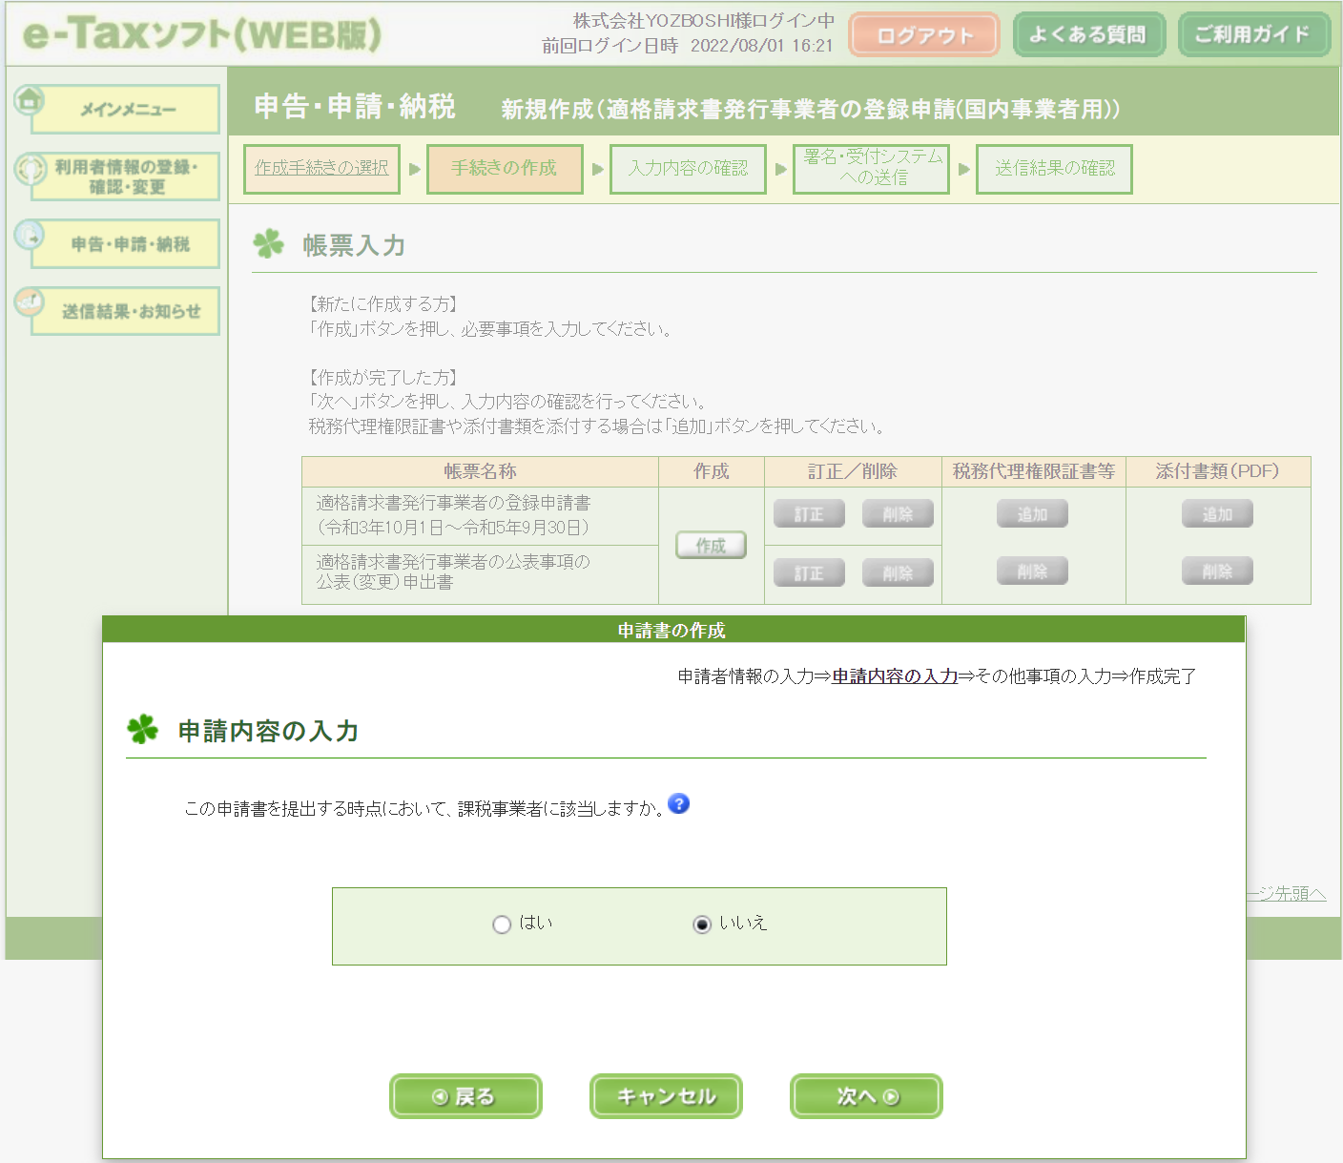Open メインメニュー in the sidebar
1343x1163 pixels.
click(x=127, y=110)
